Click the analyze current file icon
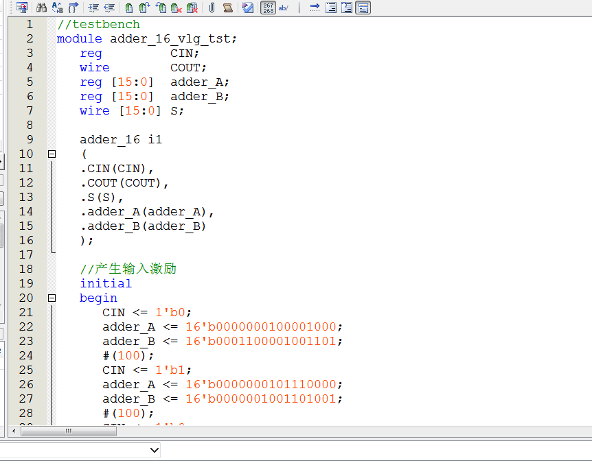 (x=248, y=8)
